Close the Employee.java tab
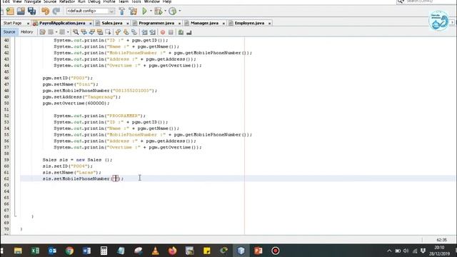Viewport: 457px width, 257px height. point(270,24)
